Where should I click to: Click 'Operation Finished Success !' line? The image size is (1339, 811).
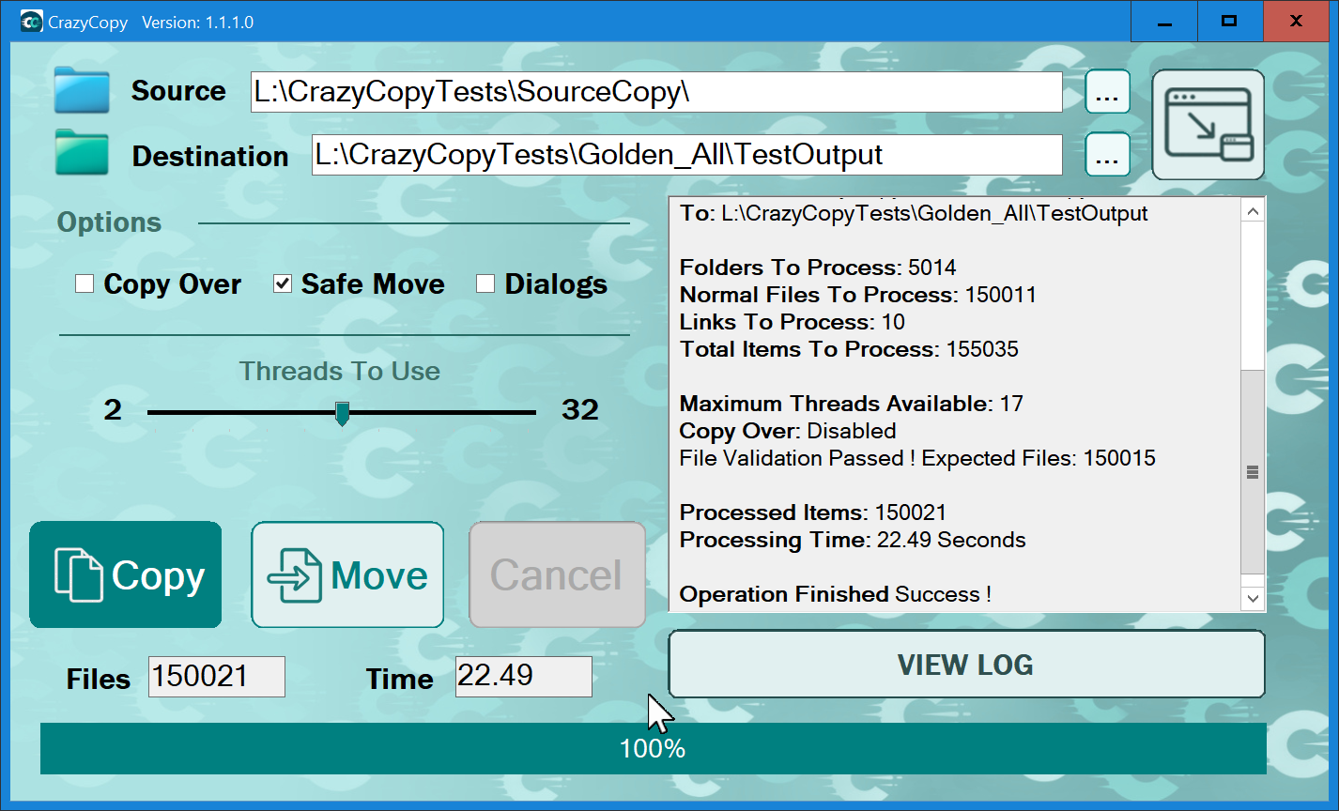pos(836,594)
